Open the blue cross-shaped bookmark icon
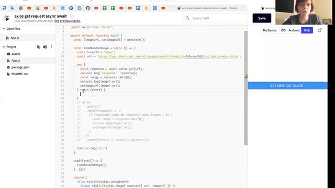 63,8
